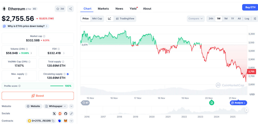Open chart settings sliders icon
Screen dimensions: 258x124
click(x=255, y=18)
